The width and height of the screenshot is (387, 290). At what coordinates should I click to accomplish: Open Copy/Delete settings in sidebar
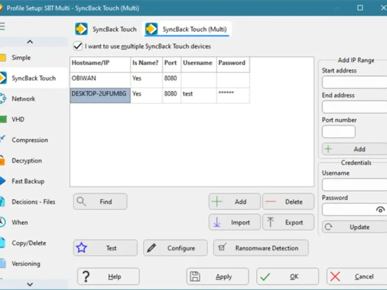[29, 243]
